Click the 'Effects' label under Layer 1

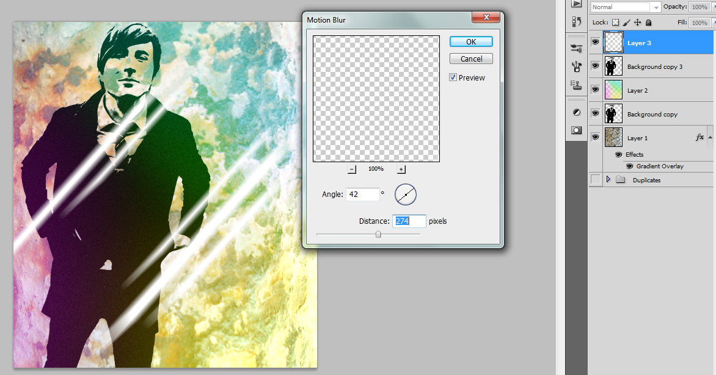pos(634,154)
